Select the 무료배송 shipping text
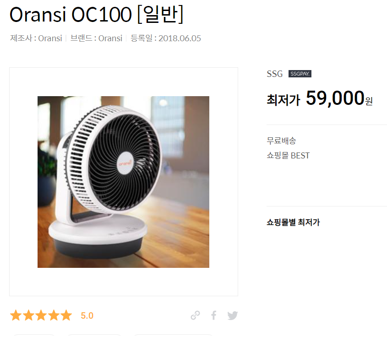This screenshot has width=387, height=337. coord(281,141)
